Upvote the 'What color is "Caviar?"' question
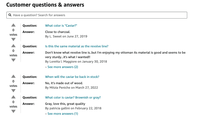 point(13,25)
